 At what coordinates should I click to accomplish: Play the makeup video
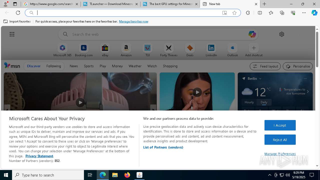click(197, 92)
